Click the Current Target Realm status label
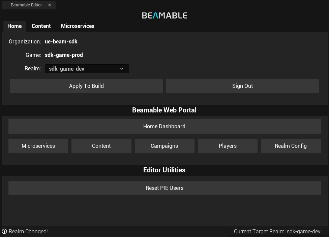 coord(277,231)
